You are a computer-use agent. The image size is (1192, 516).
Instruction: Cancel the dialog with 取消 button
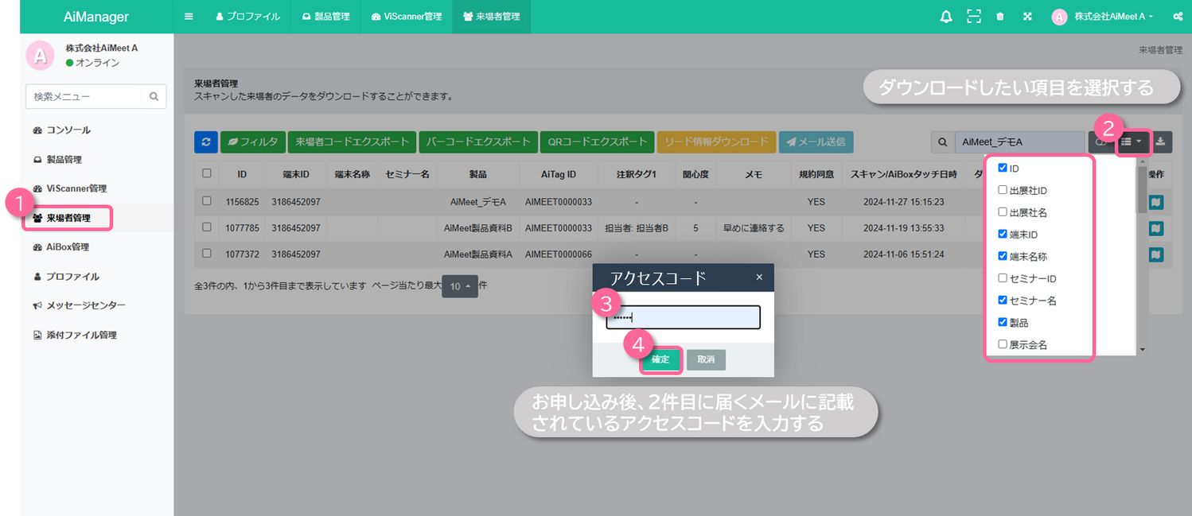(706, 359)
